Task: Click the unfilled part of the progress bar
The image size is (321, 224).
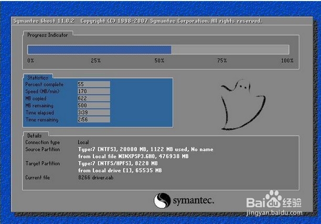Action: pos(230,50)
